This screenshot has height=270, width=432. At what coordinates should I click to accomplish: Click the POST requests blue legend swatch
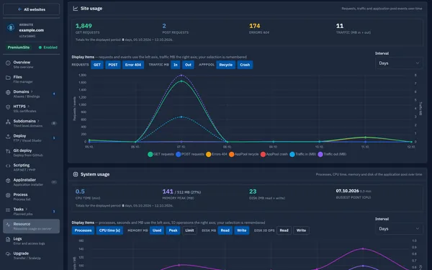point(179,154)
